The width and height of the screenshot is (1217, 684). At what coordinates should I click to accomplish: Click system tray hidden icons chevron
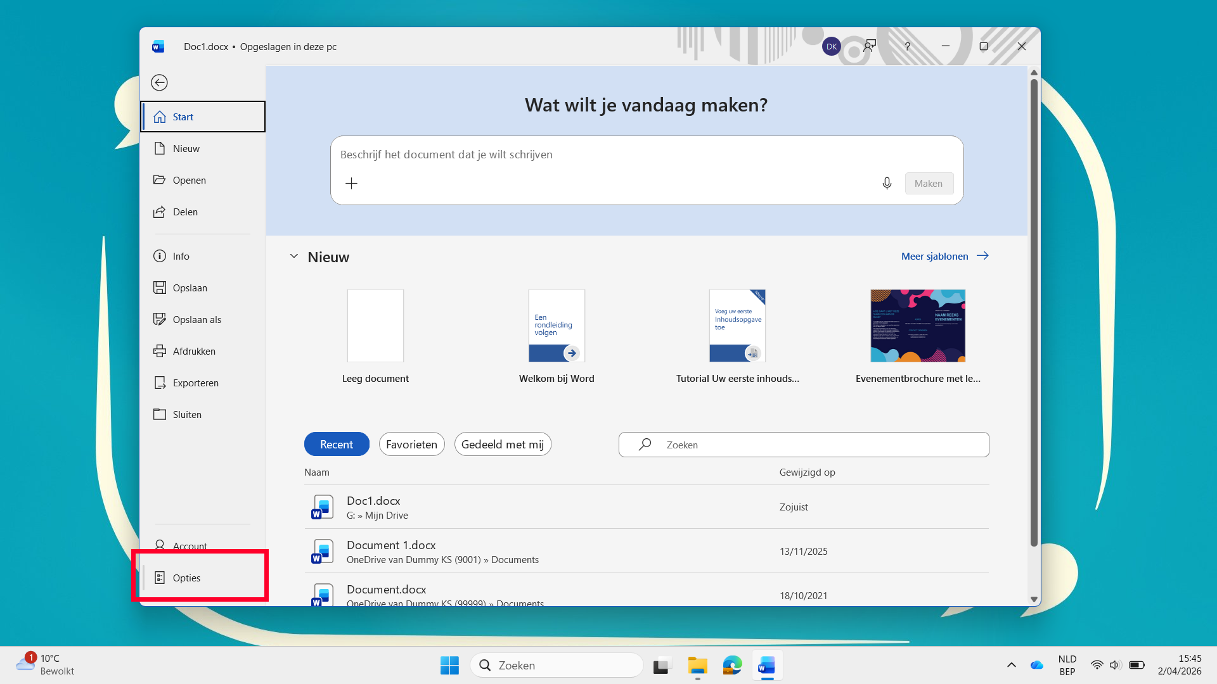(x=1011, y=665)
